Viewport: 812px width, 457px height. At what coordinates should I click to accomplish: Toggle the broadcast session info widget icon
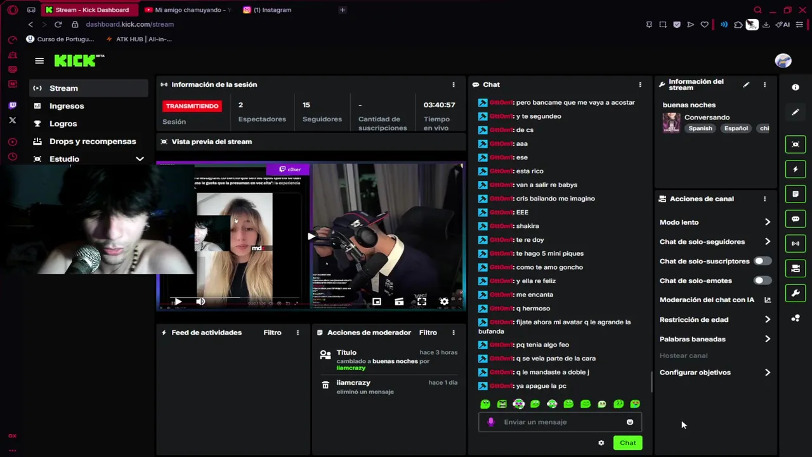pos(796,244)
